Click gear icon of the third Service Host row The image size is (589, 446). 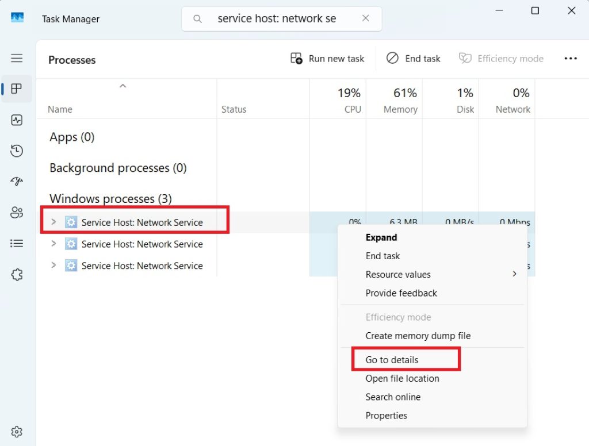coord(71,266)
